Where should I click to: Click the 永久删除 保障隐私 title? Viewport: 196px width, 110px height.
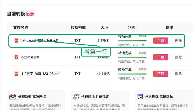(x=159, y=97)
